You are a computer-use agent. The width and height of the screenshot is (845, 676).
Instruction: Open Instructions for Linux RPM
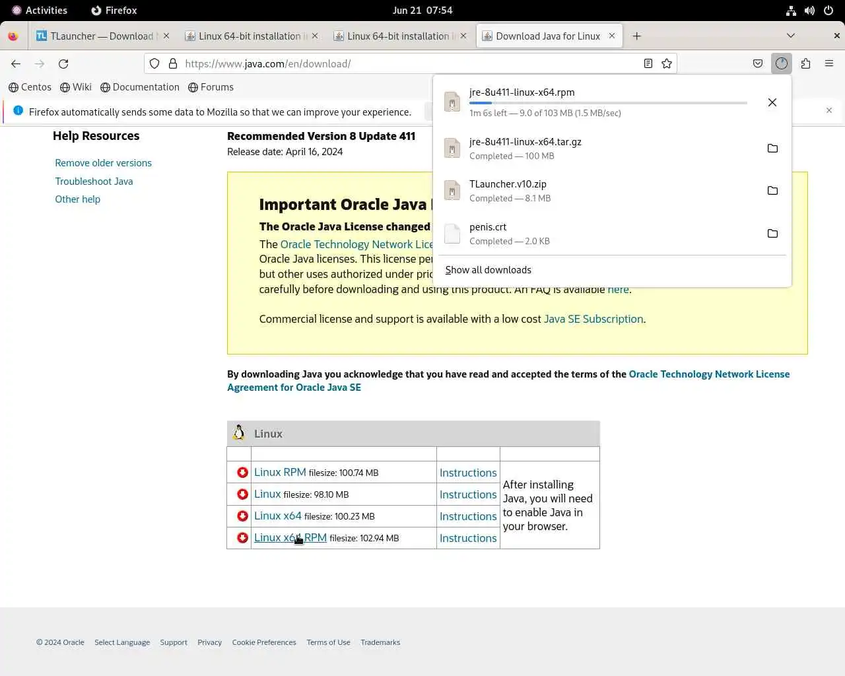tap(468, 473)
